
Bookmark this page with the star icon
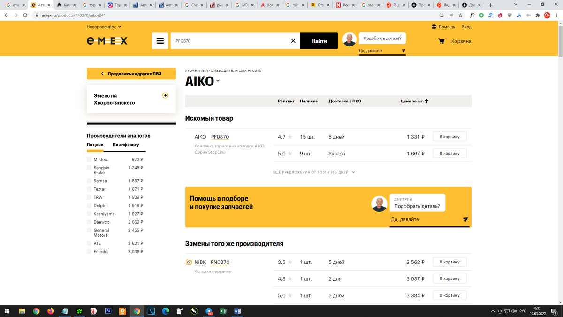coord(460,15)
